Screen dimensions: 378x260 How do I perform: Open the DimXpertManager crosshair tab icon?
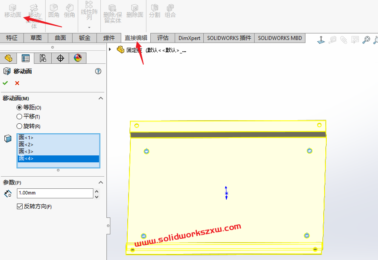(x=60, y=58)
